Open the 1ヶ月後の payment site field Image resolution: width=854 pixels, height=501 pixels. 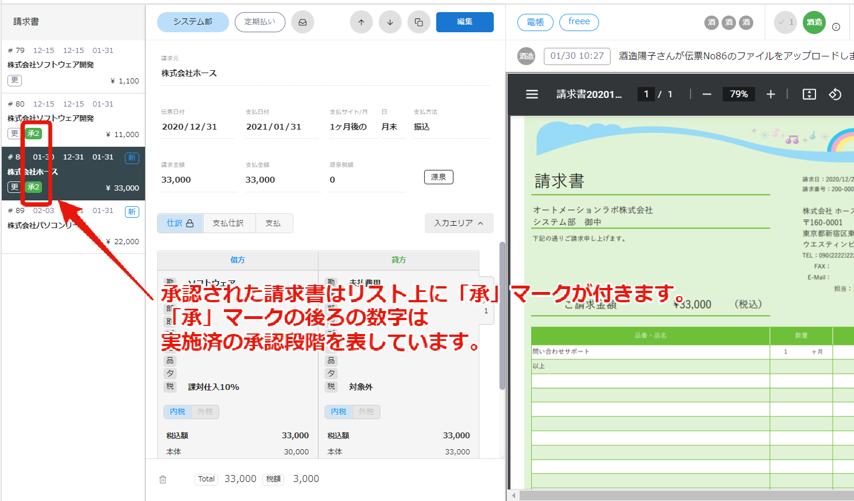click(350, 127)
